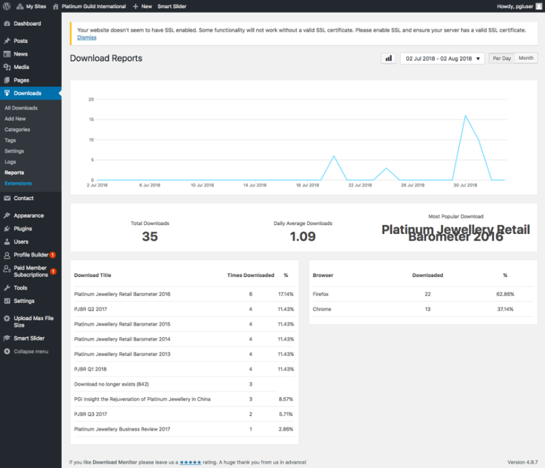
Task: Click the bar chart view icon
Action: tap(388, 59)
